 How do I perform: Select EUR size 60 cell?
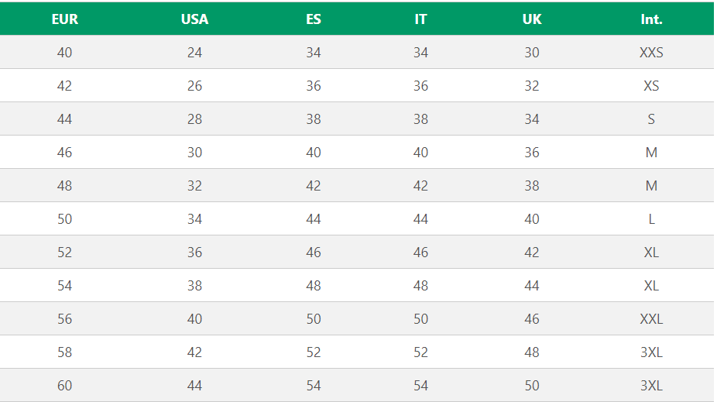pyautogui.click(x=64, y=386)
